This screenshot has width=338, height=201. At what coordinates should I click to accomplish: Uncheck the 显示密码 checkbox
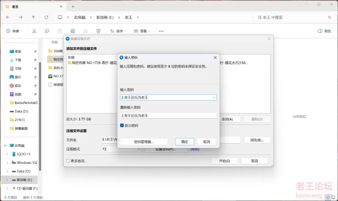click(122, 125)
